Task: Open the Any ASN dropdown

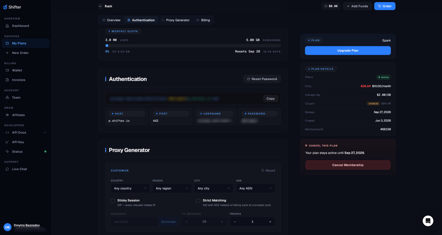Action: [256, 188]
